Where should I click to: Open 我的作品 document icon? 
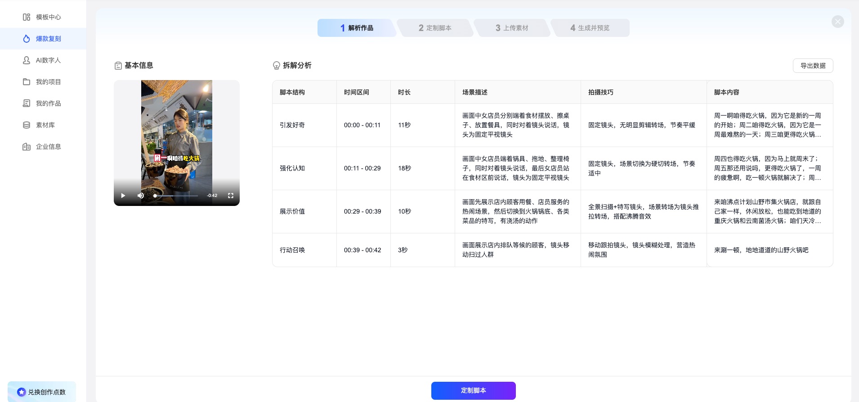[27, 103]
